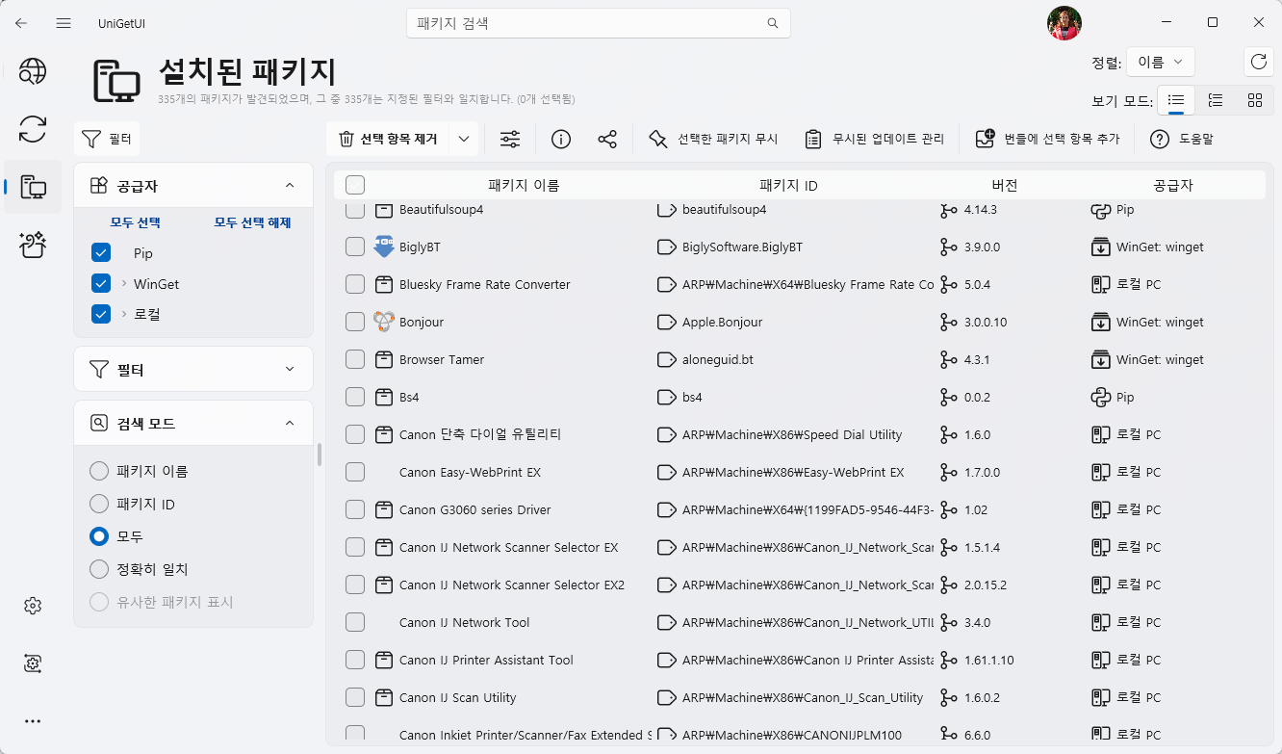This screenshot has width=1282, height=754.
Task: Sort by the 버전 column header
Action: coord(1004,186)
